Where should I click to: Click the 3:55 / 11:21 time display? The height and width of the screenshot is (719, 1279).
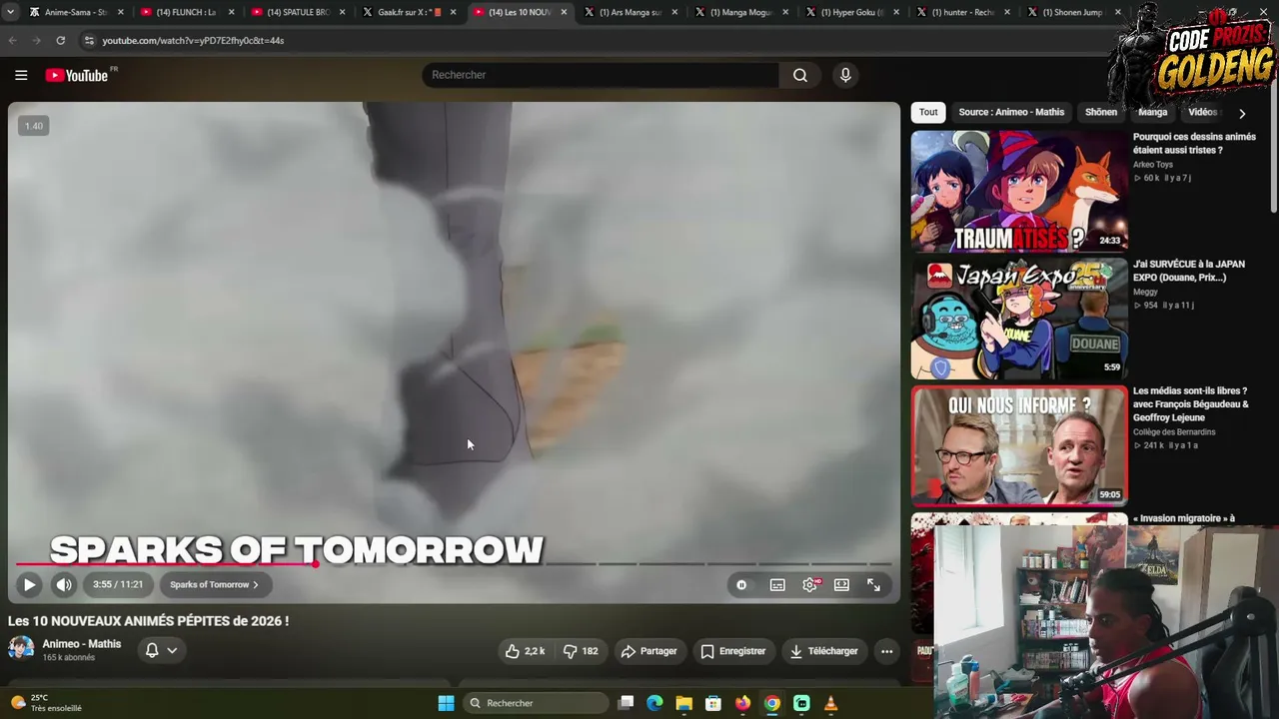tap(118, 585)
